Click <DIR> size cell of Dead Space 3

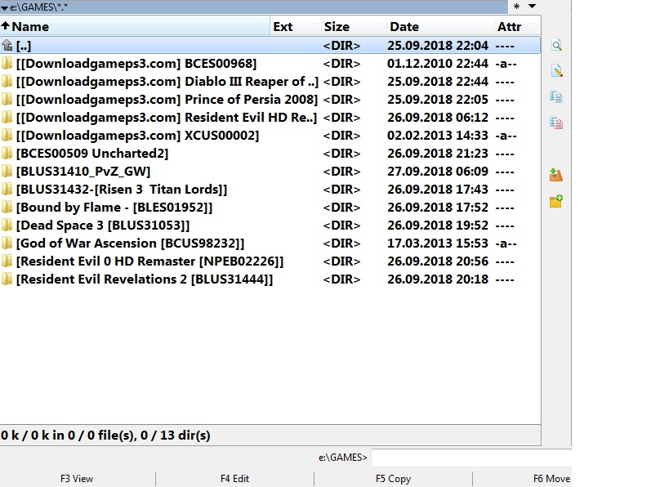(341, 226)
